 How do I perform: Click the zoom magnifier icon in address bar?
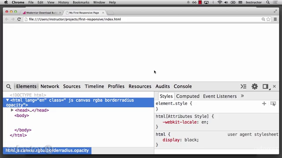(x=263, y=19)
